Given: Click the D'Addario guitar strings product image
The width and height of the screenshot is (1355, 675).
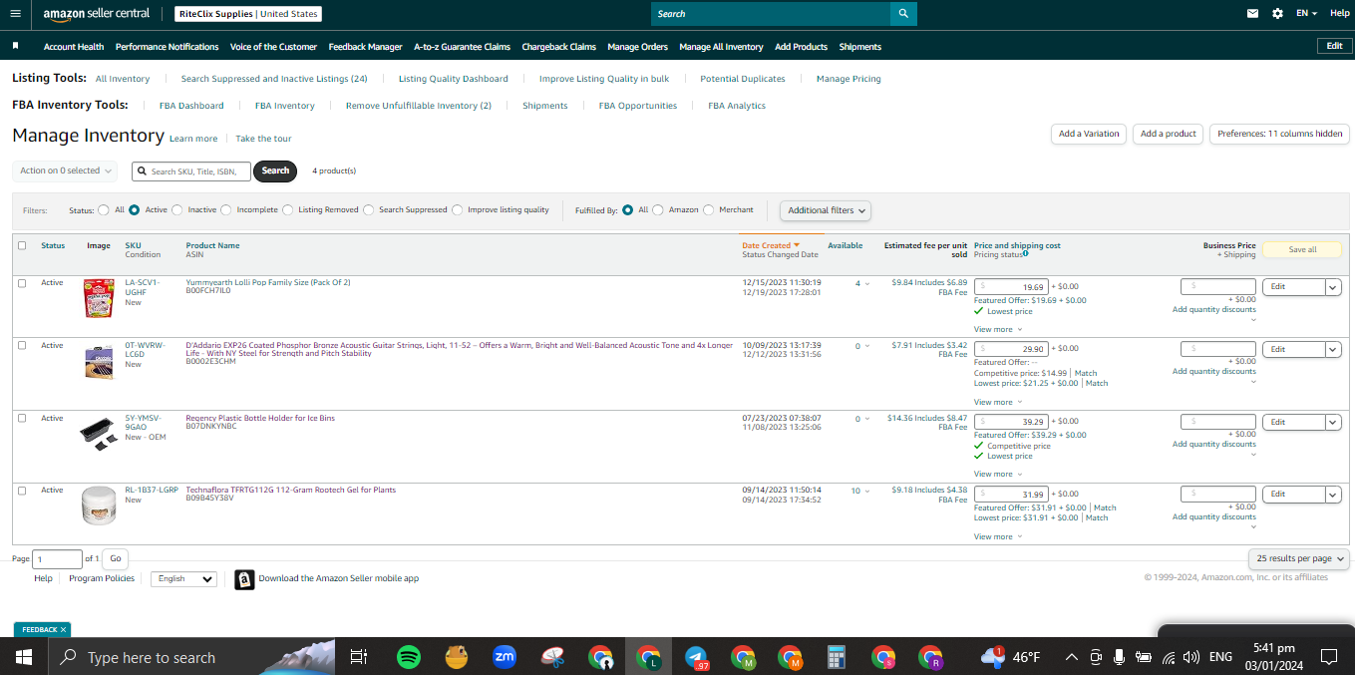Looking at the screenshot, I should [x=99, y=362].
